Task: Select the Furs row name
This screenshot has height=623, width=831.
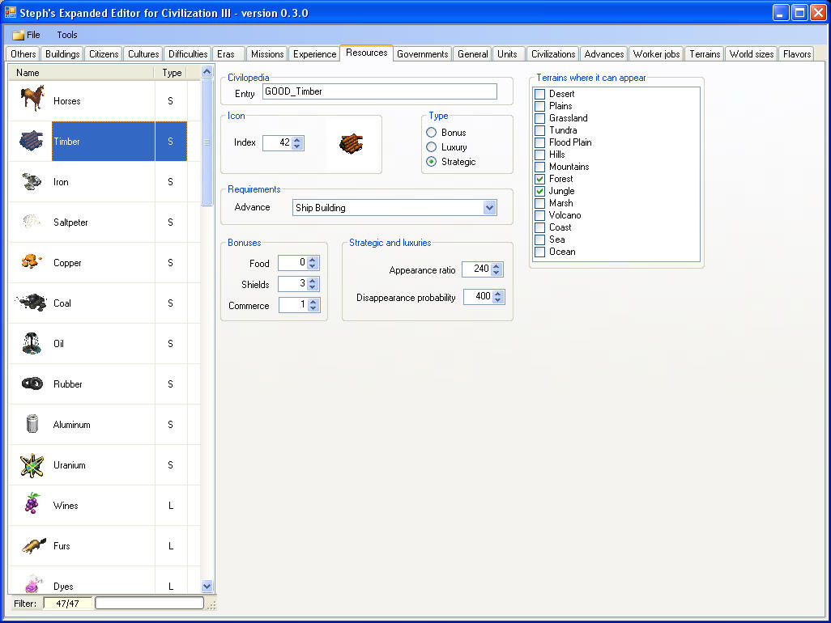Action: [62, 545]
